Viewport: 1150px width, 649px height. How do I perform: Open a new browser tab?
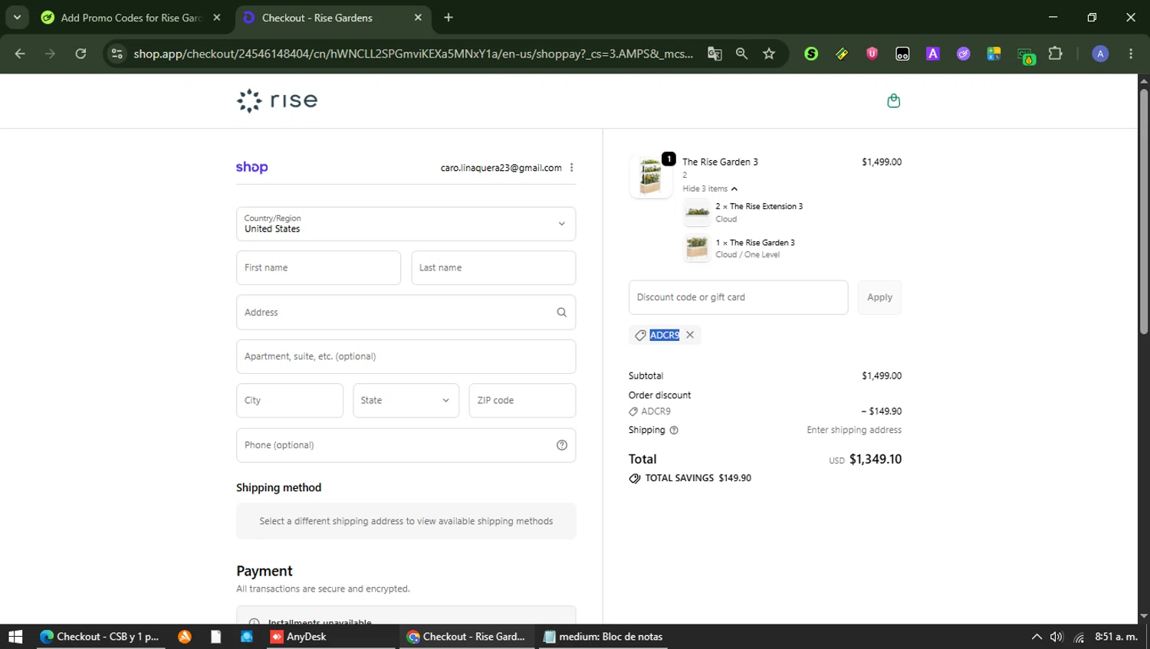[x=449, y=18]
